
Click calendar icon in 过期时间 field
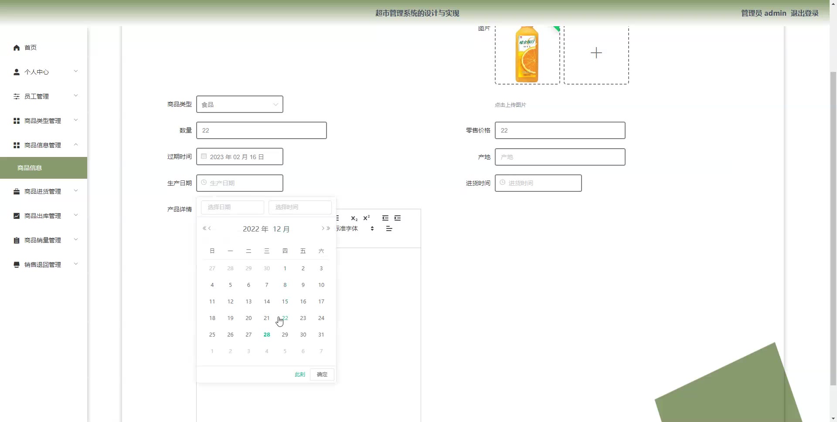[x=204, y=156]
